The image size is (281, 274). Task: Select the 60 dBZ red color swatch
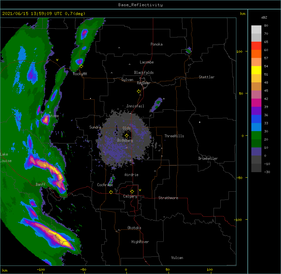256,46
